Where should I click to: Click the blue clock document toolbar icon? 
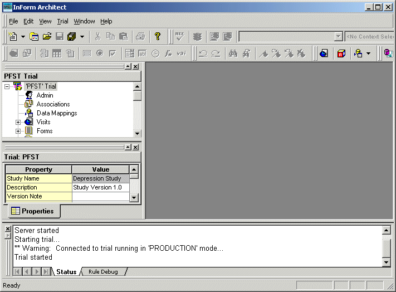click(324, 53)
